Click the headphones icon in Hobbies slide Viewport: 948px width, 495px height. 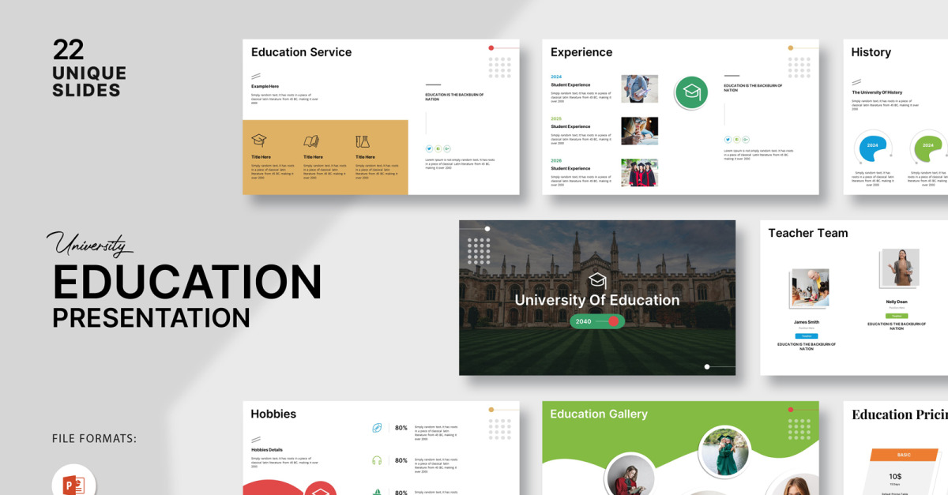coord(377,460)
